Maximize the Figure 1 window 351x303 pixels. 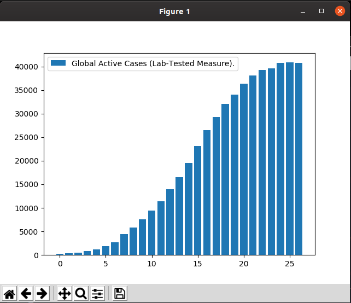tap(321, 11)
